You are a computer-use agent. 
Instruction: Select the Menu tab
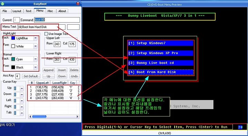tap(40, 11)
